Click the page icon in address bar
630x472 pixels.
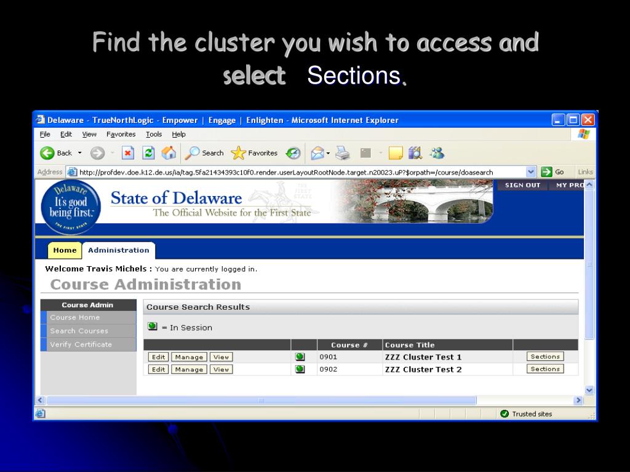(72, 172)
